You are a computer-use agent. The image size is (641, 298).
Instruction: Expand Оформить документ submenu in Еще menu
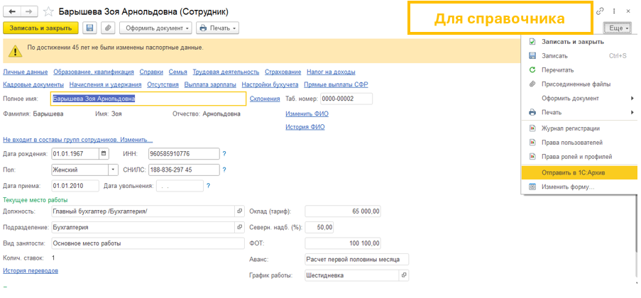pos(579,98)
